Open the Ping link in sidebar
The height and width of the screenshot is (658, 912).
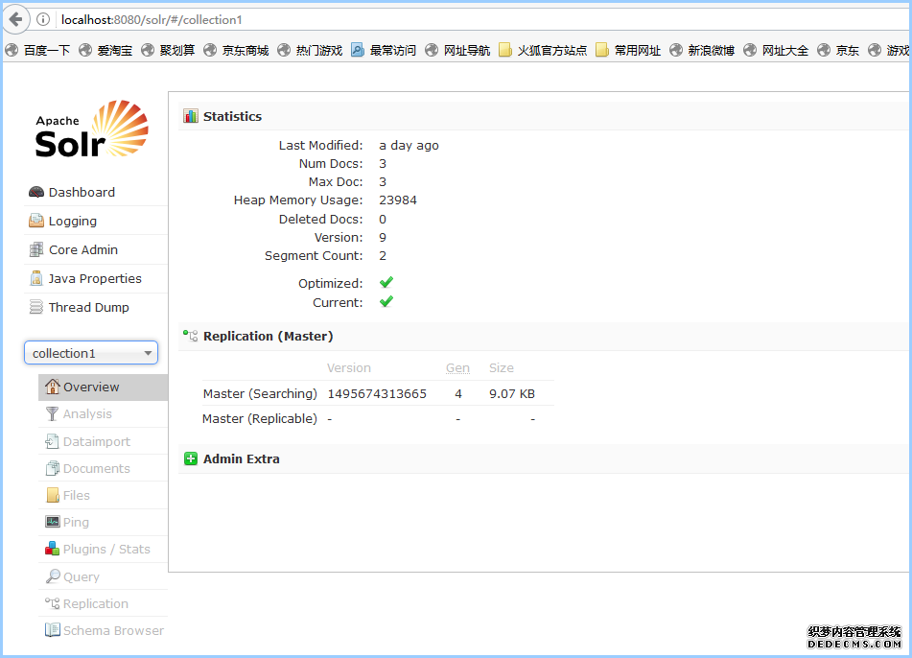[76, 523]
